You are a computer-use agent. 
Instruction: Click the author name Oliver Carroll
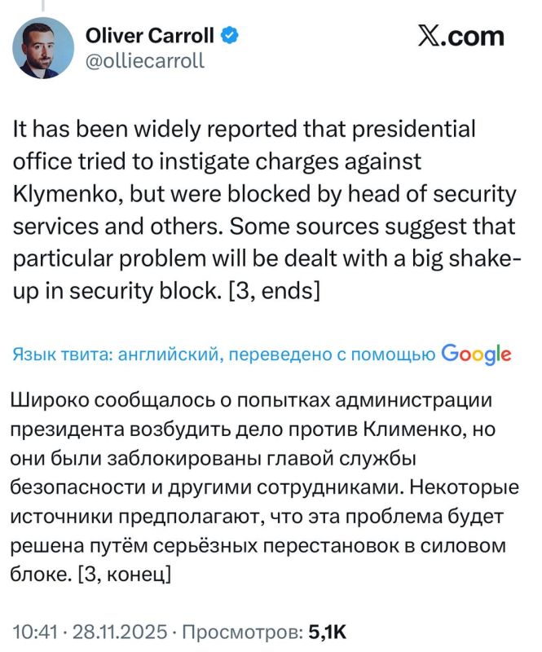pos(151,35)
